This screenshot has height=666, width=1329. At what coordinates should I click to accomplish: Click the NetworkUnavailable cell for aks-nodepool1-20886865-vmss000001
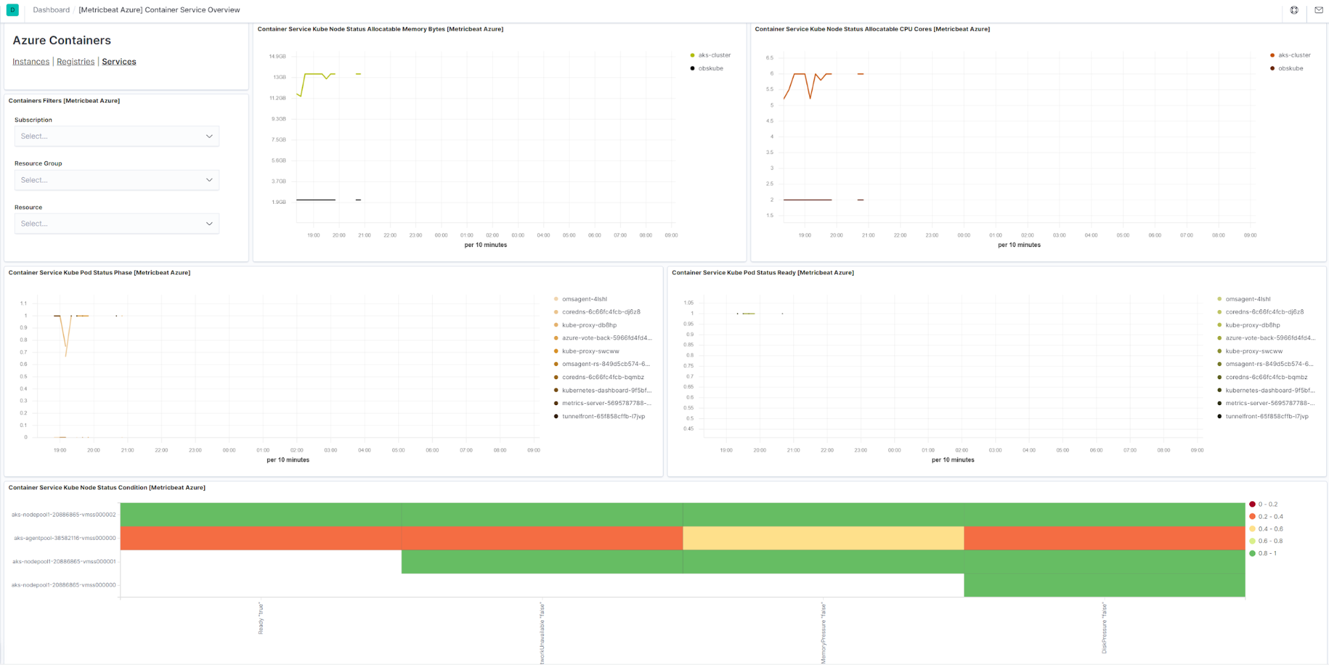tap(542, 562)
